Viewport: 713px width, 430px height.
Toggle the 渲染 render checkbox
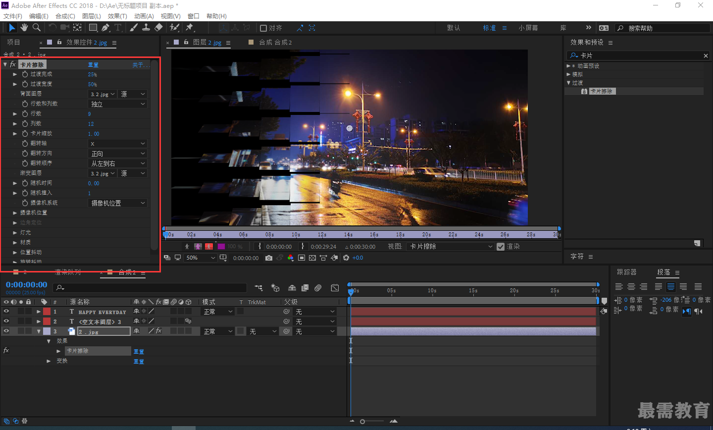(x=501, y=247)
